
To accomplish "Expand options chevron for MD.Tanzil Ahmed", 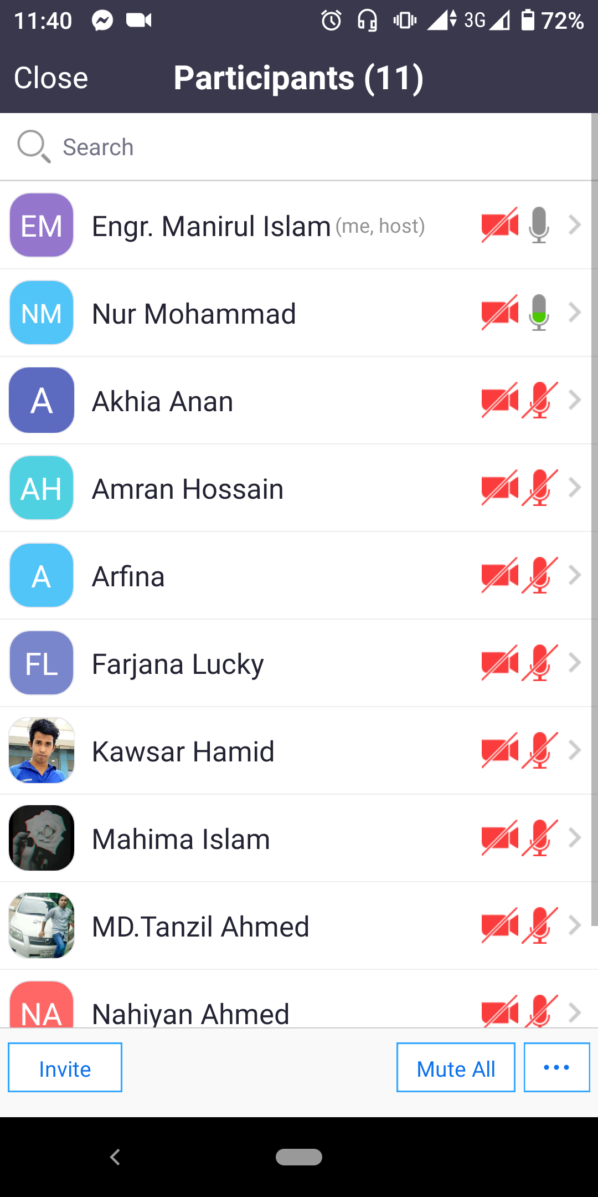I will [575, 925].
